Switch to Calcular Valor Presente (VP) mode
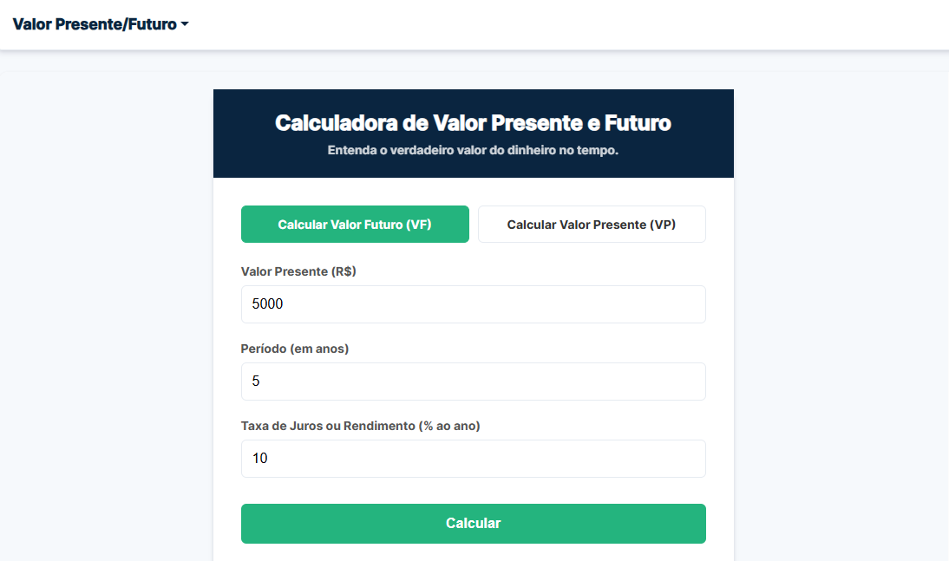This screenshot has height=561, width=949. tap(591, 224)
